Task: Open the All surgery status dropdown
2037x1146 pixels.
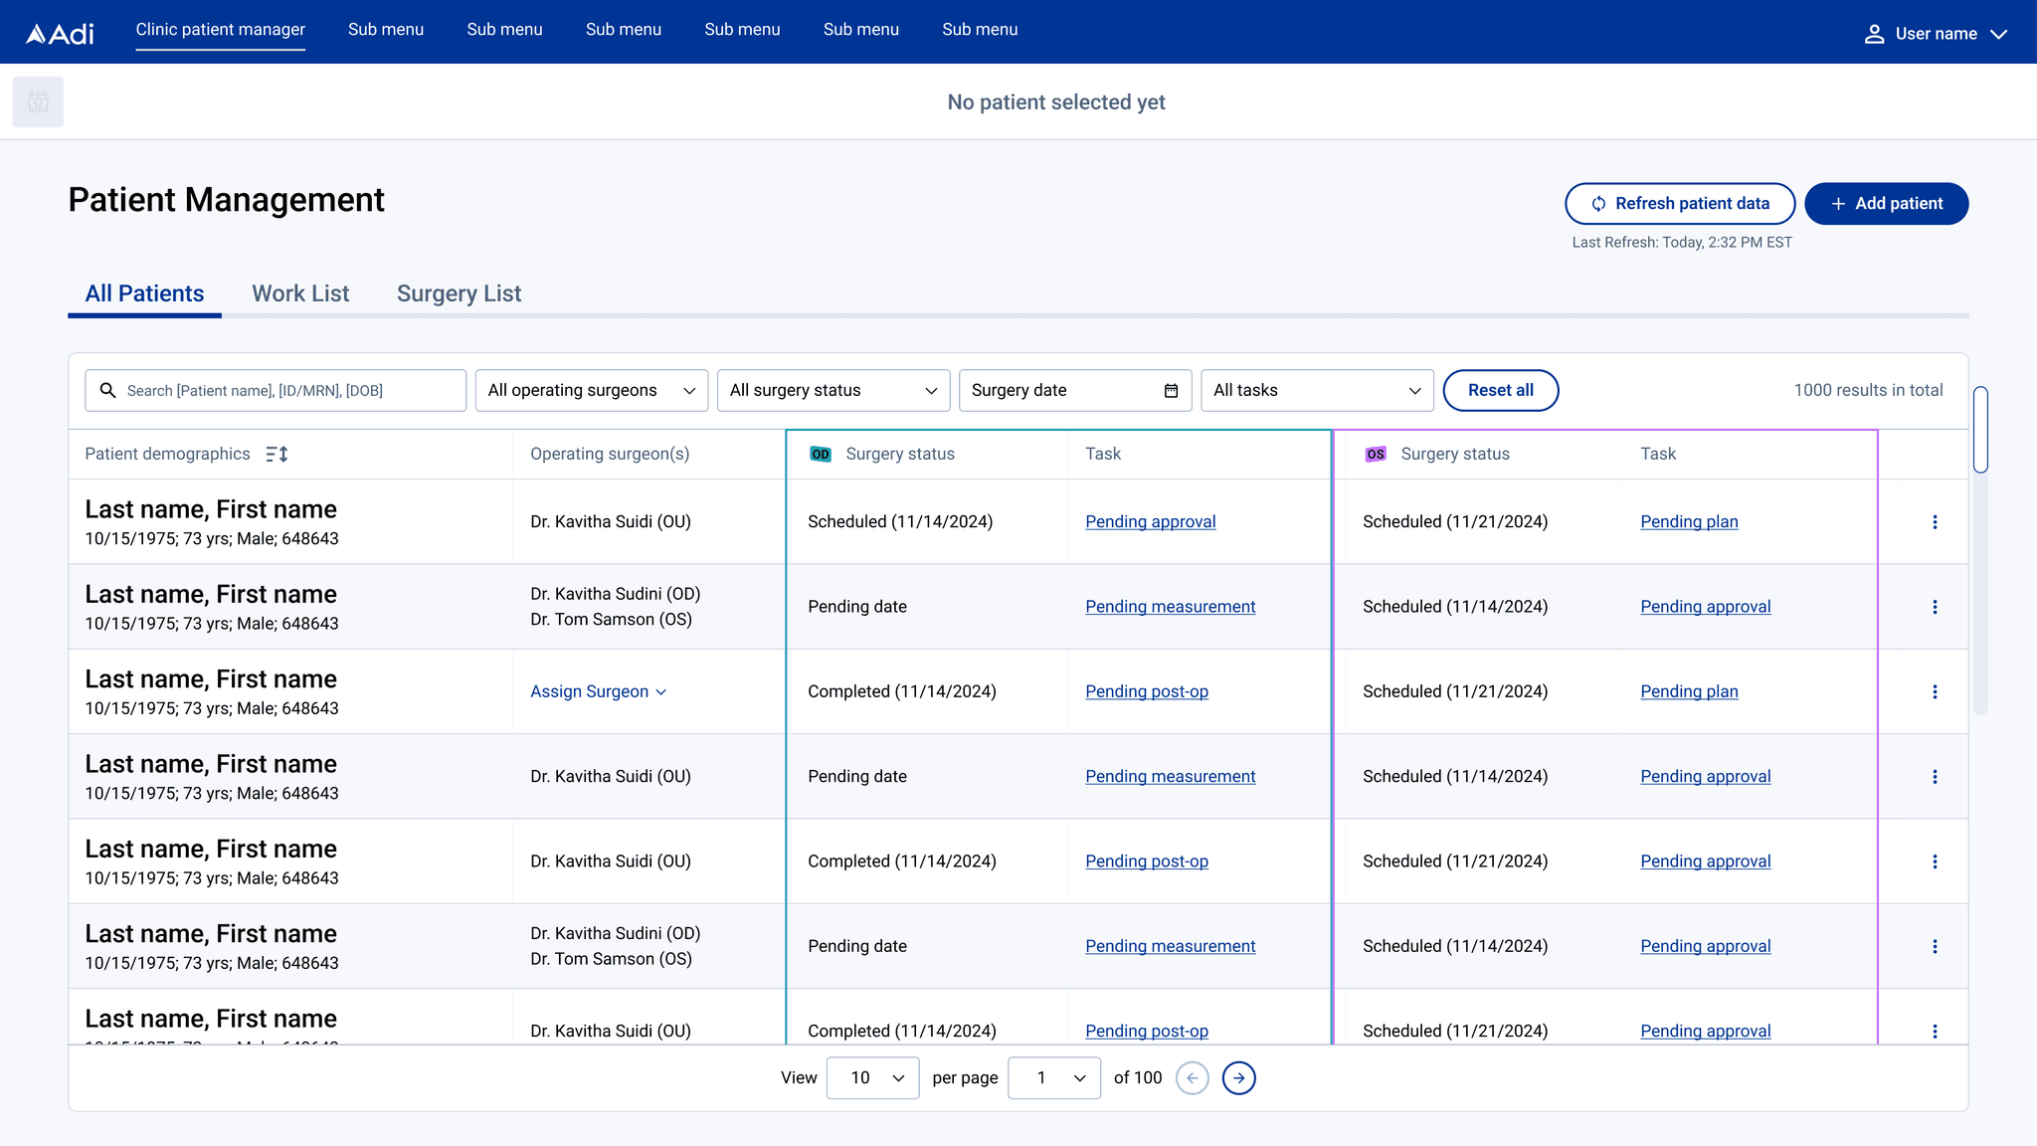Action: (x=833, y=391)
